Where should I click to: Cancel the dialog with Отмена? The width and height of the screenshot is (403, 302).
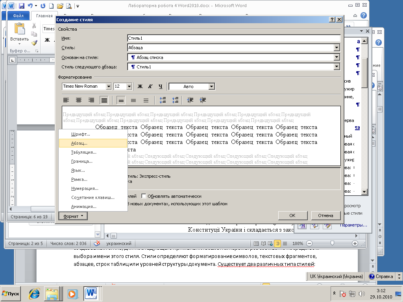click(325, 215)
